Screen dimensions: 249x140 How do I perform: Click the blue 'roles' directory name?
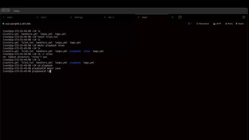pyautogui.click(x=87, y=51)
